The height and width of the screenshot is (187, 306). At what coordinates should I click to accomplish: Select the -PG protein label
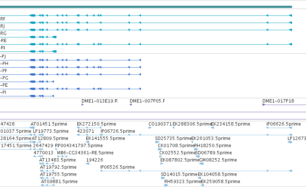pos(4,78)
